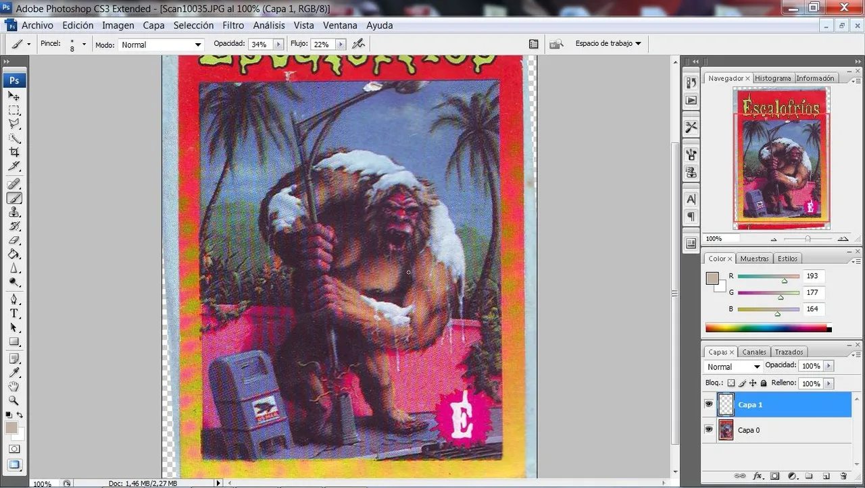Expand the Flujo slider arrow
Viewport: 865px width, 488px height.
[x=340, y=44]
